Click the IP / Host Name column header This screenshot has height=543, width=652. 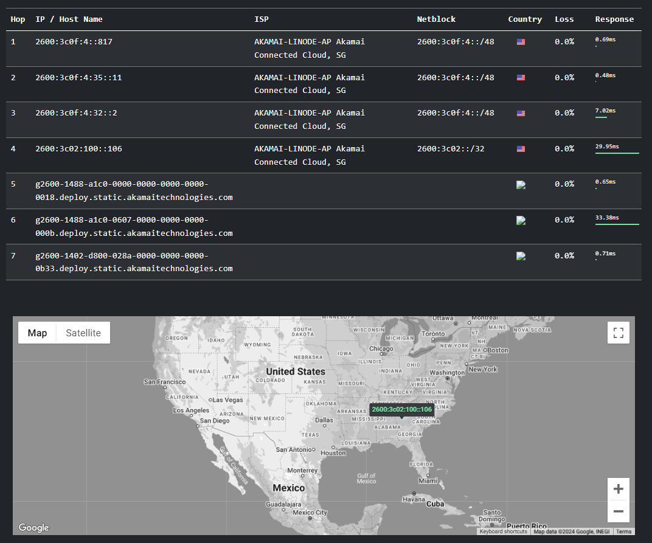[69, 19]
